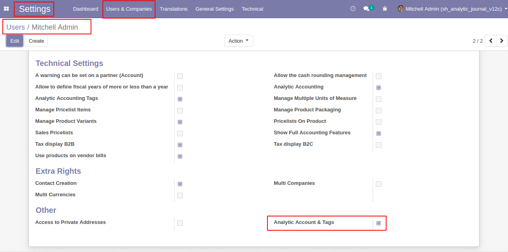This screenshot has width=508, height=252.
Task: Open the Users & Companies menu
Action: point(129,9)
